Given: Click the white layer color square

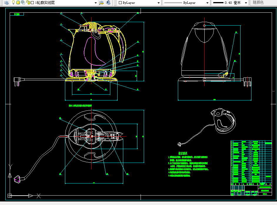Looking at the screenshot, I should (x=32, y=3).
